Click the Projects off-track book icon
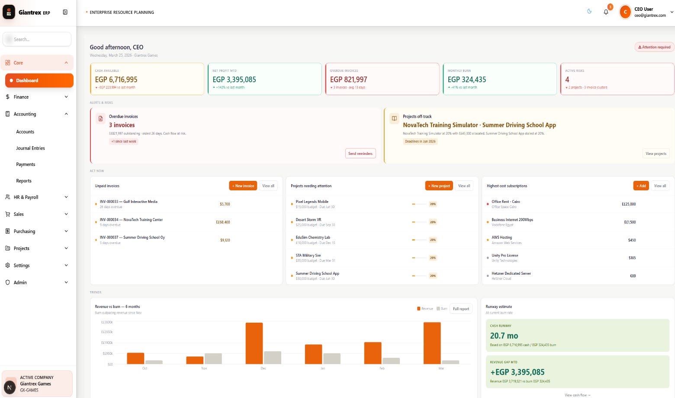 394,119
